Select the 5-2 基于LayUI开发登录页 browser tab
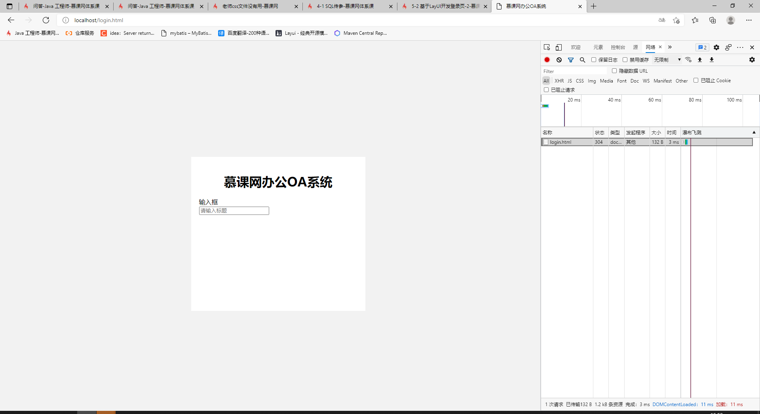Screen dimensions: 760x414 coord(444,6)
